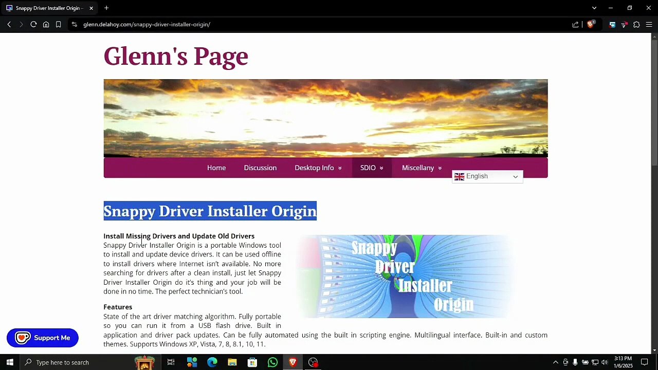
Task: View site information icon in address bar
Action: pyautogui.click(x=75, y=24)
